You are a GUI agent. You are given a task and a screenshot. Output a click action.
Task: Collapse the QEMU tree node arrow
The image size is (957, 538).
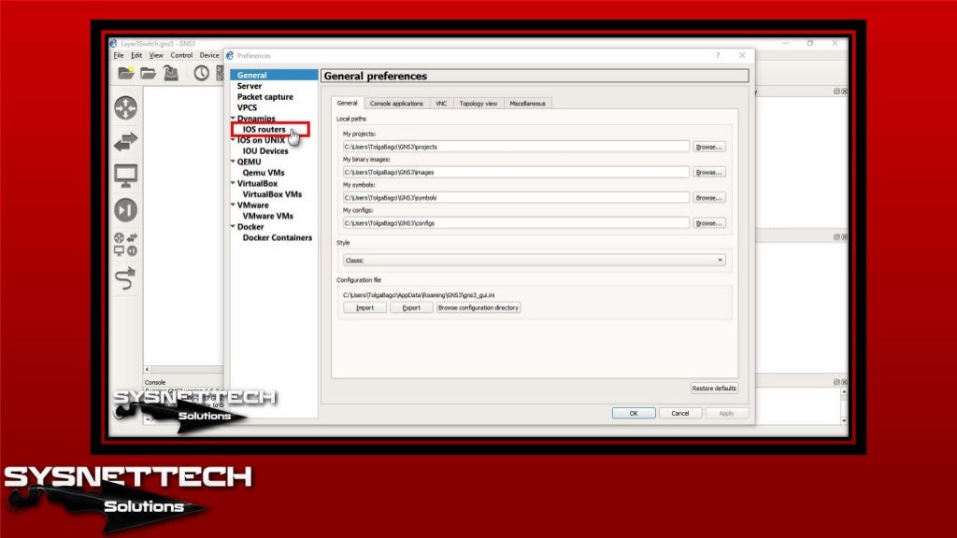[233, 161]
